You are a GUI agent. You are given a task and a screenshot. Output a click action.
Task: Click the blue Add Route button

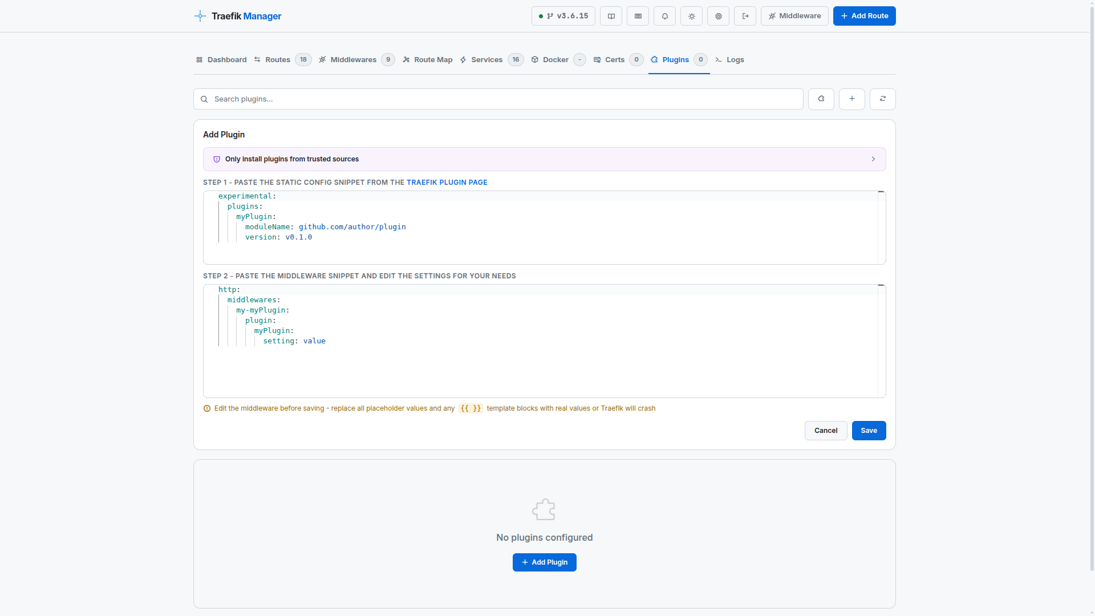[865, 16]
